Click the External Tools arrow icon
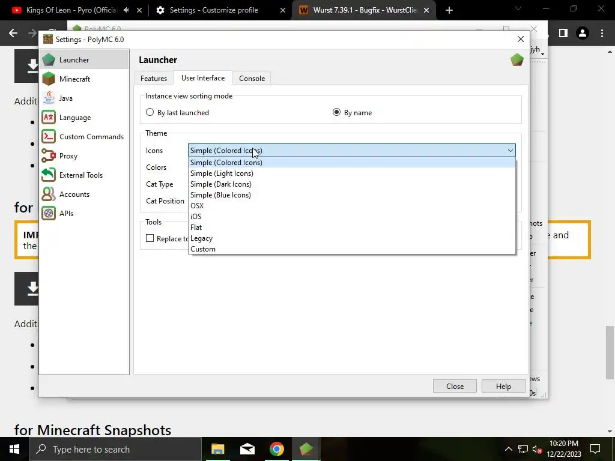Screen dimensions: 615x461 [x=49, y=175]
